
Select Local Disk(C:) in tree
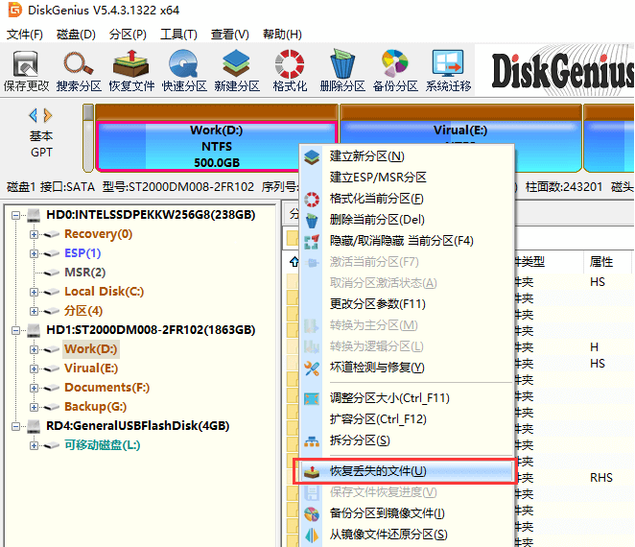(105, 292)
